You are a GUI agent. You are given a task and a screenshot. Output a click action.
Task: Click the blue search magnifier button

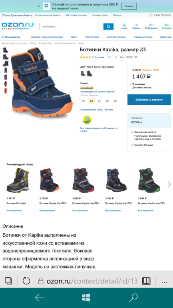point(108,26)
